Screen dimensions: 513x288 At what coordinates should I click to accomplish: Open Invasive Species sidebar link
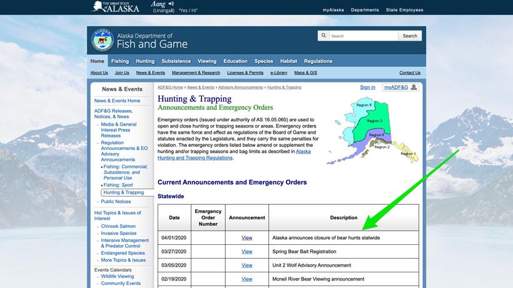(118, 233)
